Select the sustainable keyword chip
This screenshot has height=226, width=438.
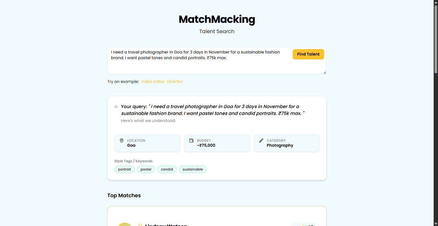[x=192, y=169]
